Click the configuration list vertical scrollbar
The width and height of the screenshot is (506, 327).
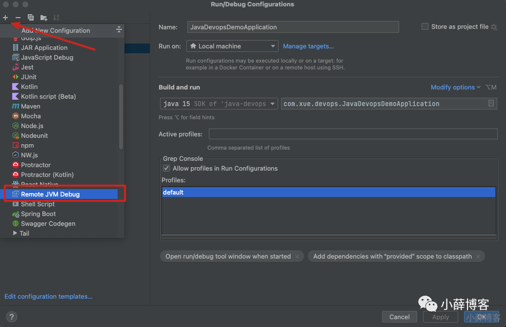121,117
